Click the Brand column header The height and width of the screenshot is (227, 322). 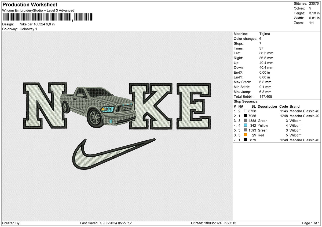click(294, 107)
